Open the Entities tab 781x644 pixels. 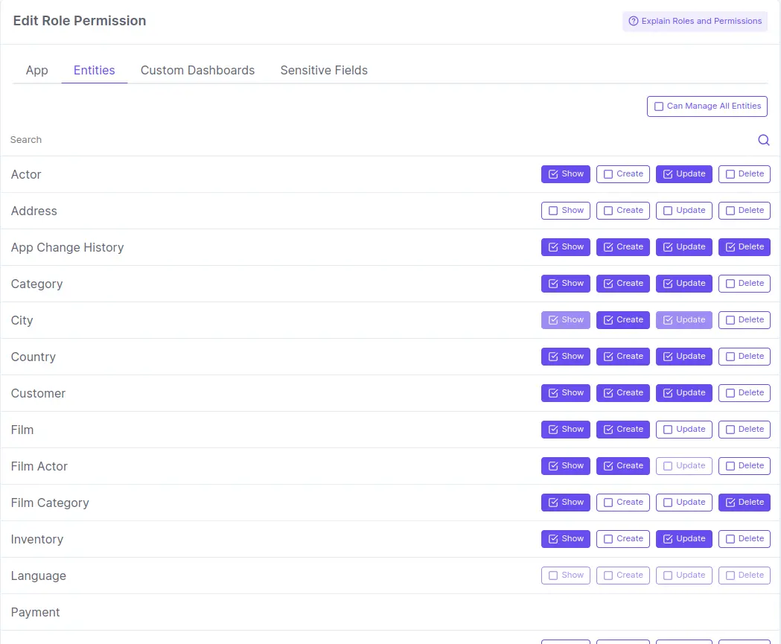(94, 70)
